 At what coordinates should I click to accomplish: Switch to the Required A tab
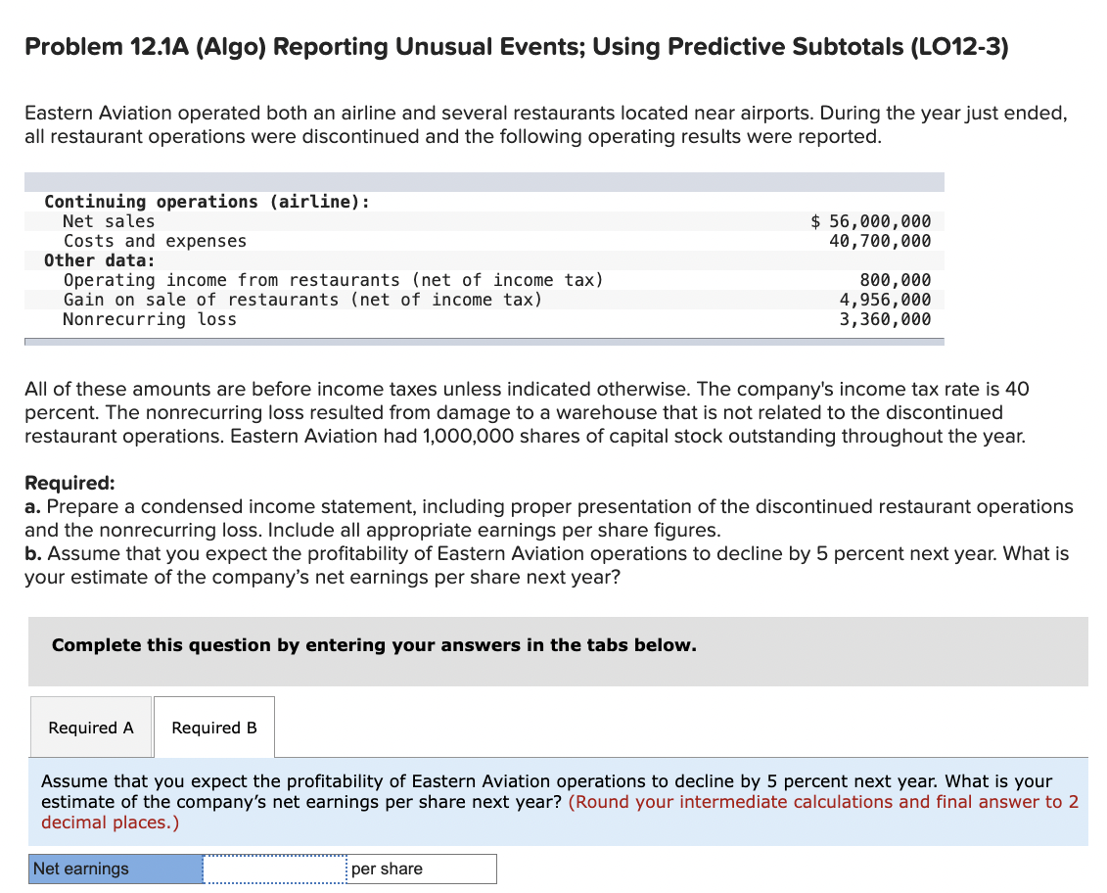click(90, 727)
